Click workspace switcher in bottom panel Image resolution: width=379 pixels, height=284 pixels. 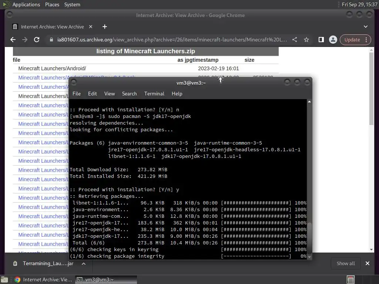351,280
